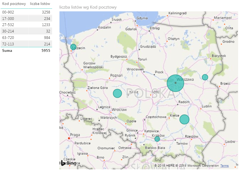Click the map title liczba listów wg Kod pocztowy
The image size is (241, 173).
tap(88, 7)
